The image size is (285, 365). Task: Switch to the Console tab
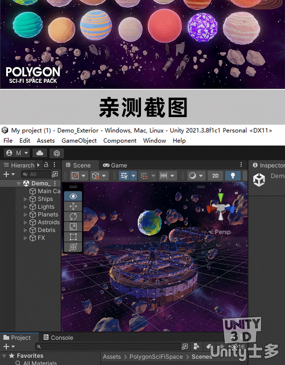click(x=59, y=338)
